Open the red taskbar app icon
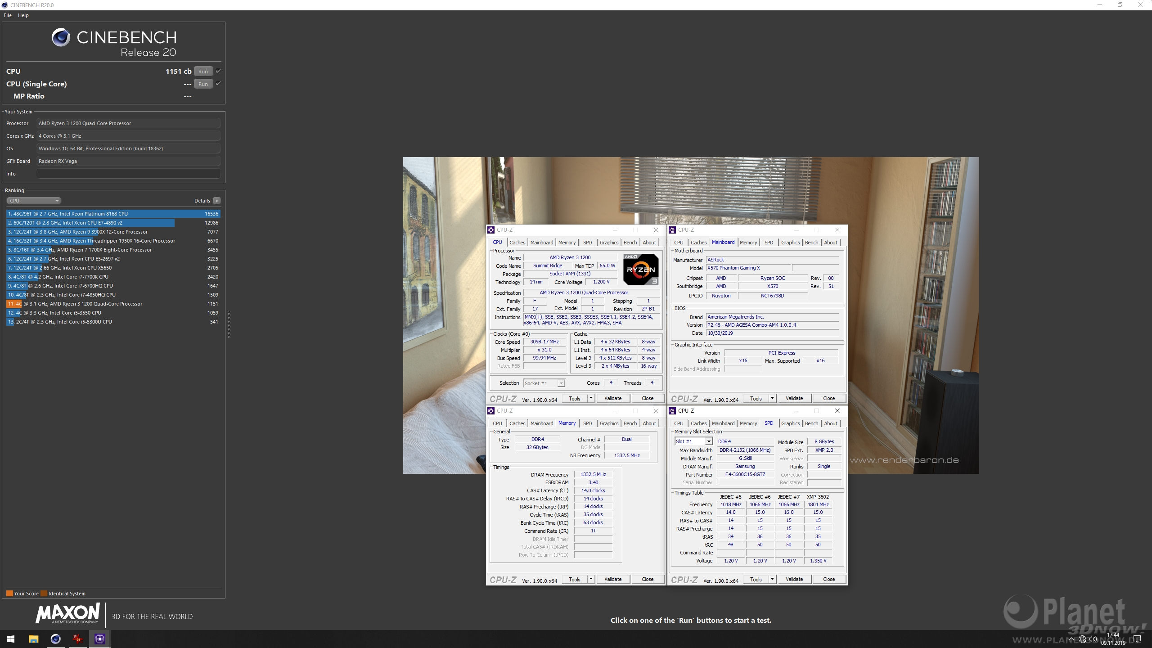This screenshot has width=1152, height=648. click(77, 639)
